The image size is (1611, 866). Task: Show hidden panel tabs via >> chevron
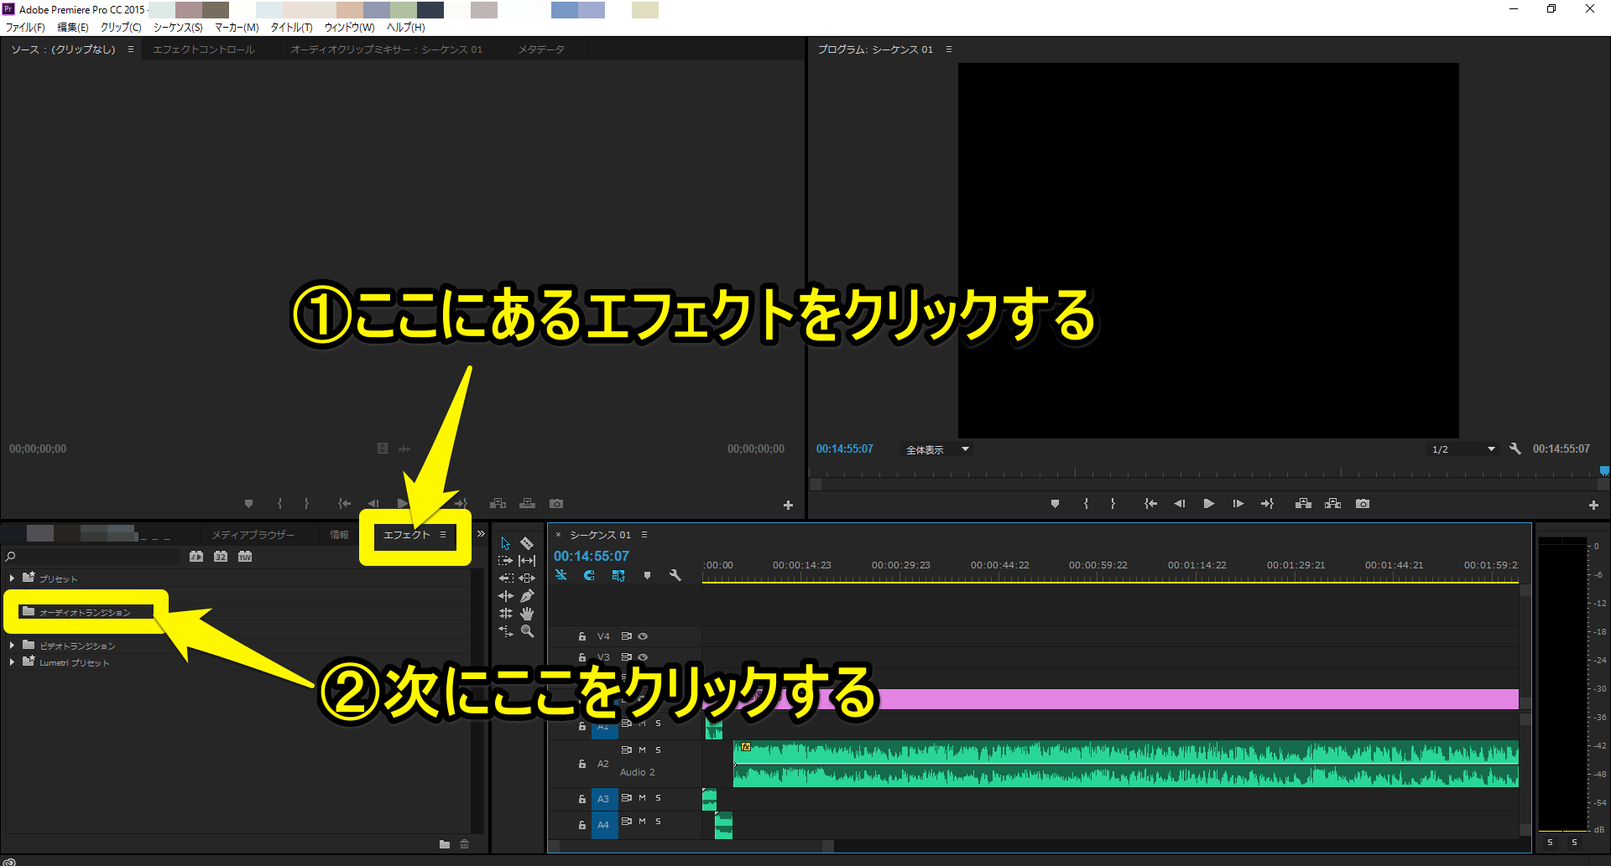click(x=481, y=533)
